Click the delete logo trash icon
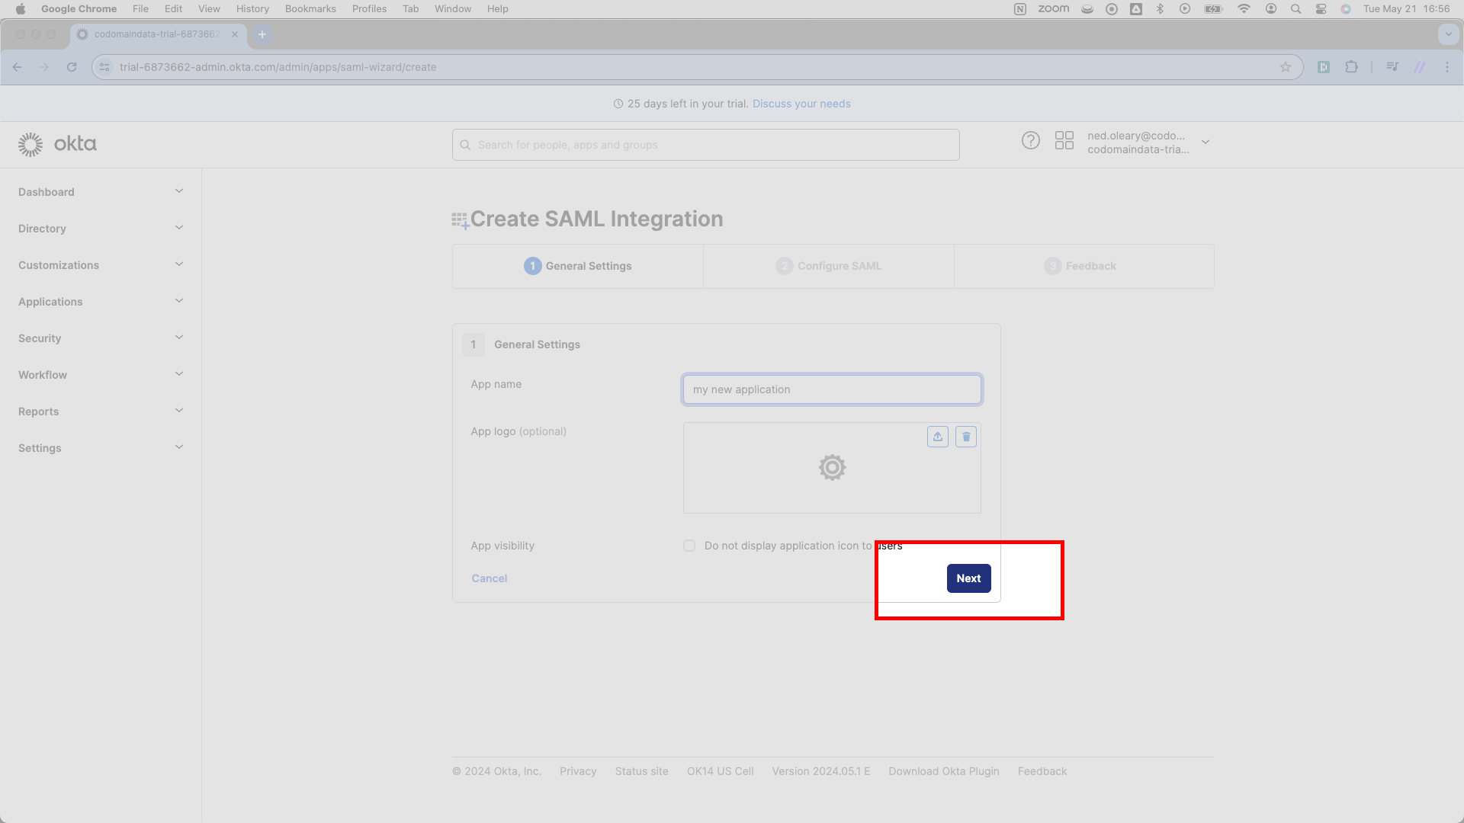Viewport: 1464px width, 823px height. [966, 437]
